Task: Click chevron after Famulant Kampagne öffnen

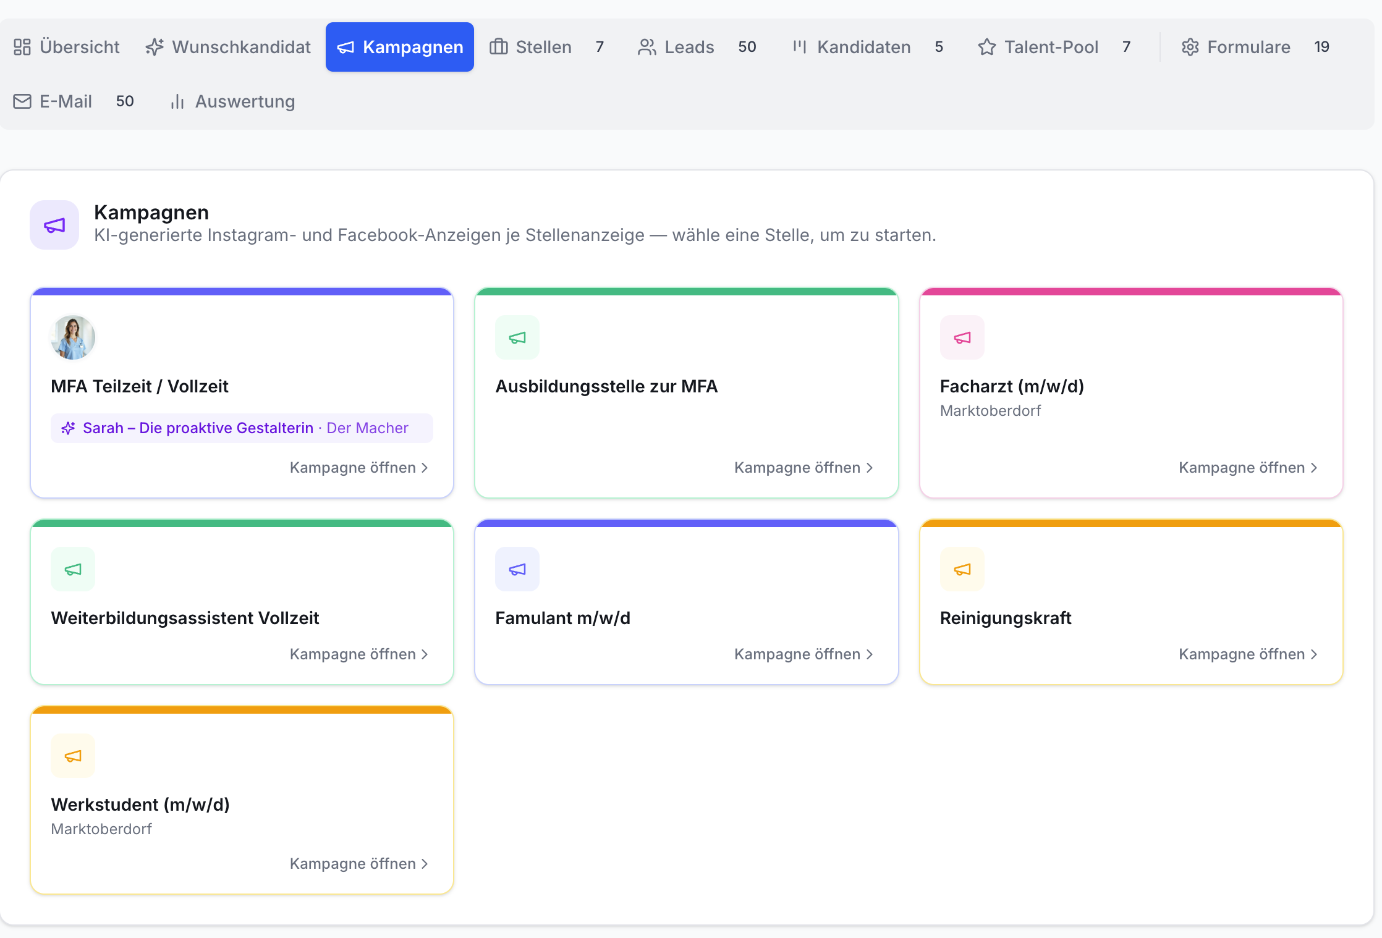Action: point(870,655)
